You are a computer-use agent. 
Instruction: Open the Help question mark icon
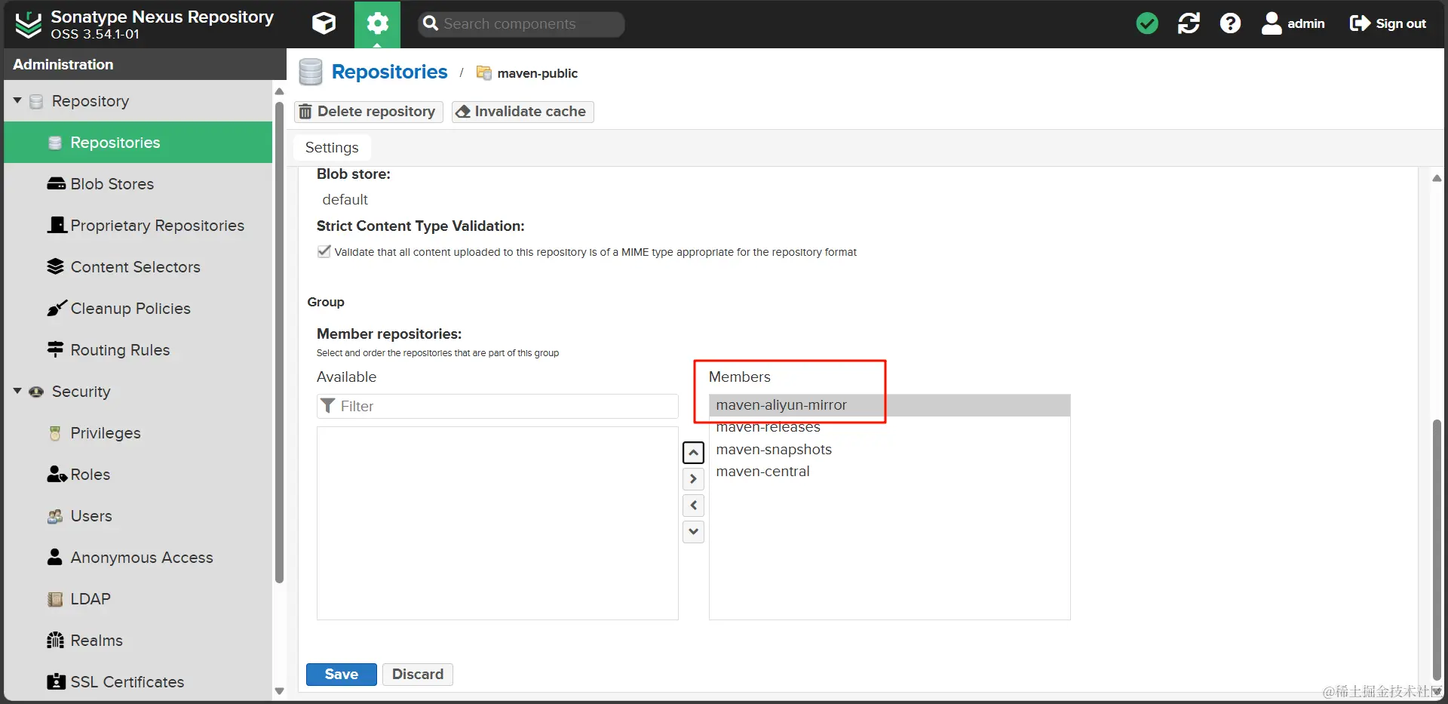(1230, 24)
